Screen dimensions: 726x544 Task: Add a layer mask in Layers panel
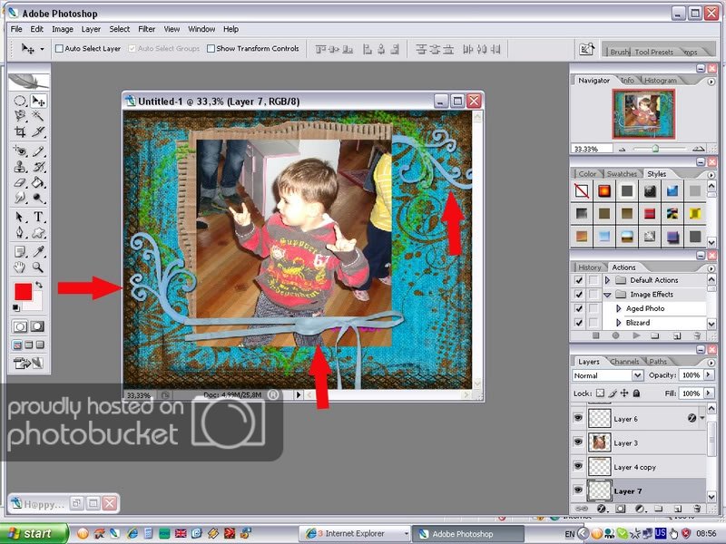tap(621, 509)
